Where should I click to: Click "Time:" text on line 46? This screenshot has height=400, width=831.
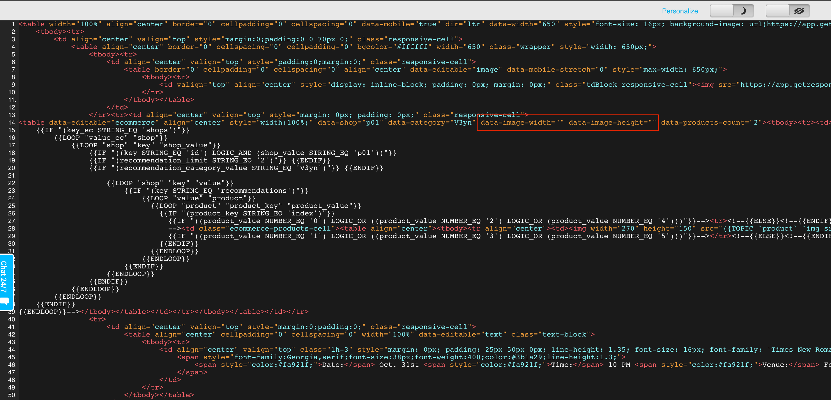(562, 365)
